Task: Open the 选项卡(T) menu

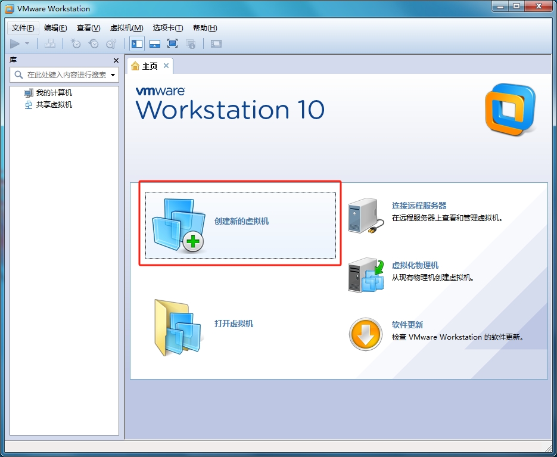Action: pyautogui.click(x=167, y=28)
